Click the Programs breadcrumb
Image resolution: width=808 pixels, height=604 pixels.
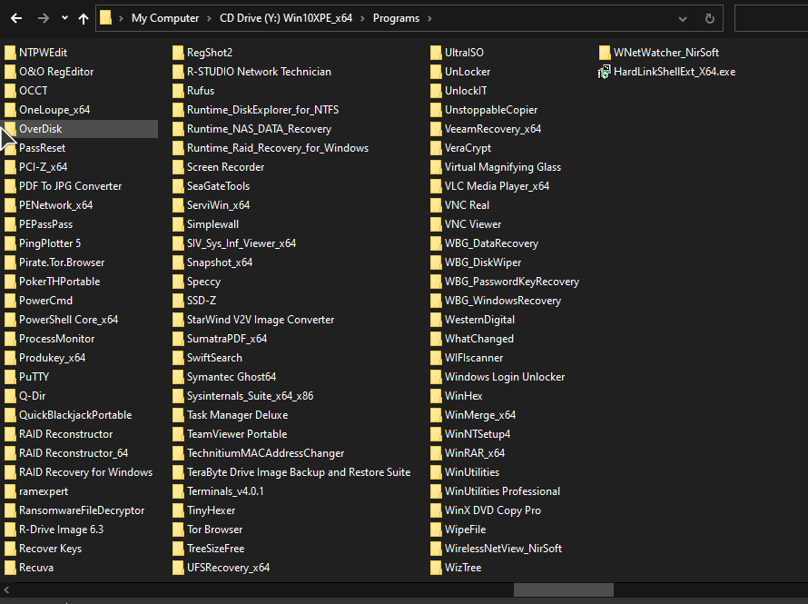tap(396, 18)
